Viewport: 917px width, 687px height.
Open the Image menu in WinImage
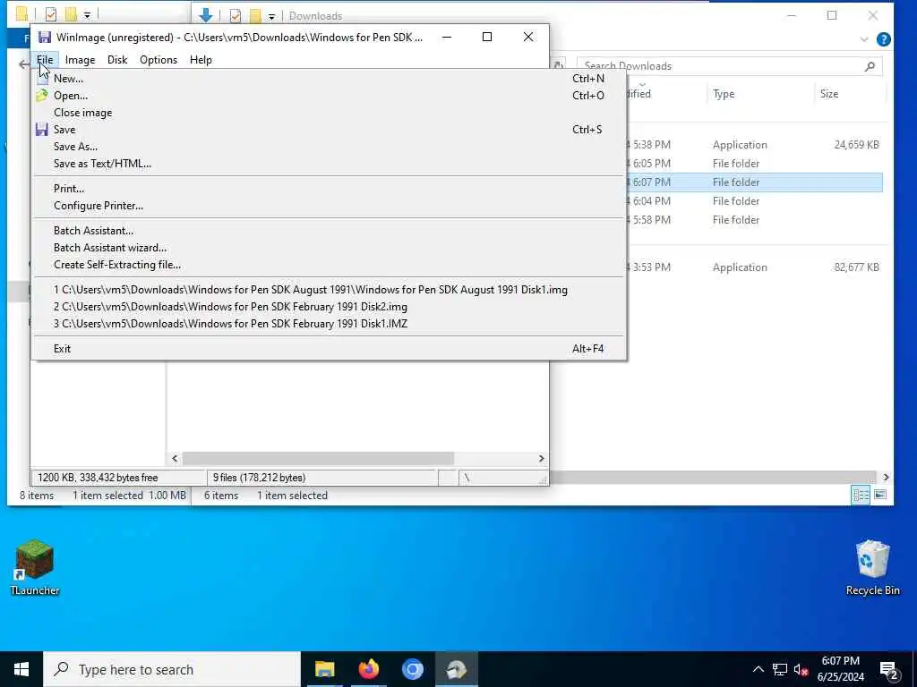point(80,60)
